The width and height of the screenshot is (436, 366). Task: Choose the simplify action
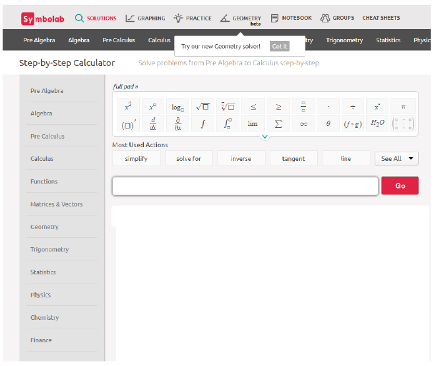[137, 158]
